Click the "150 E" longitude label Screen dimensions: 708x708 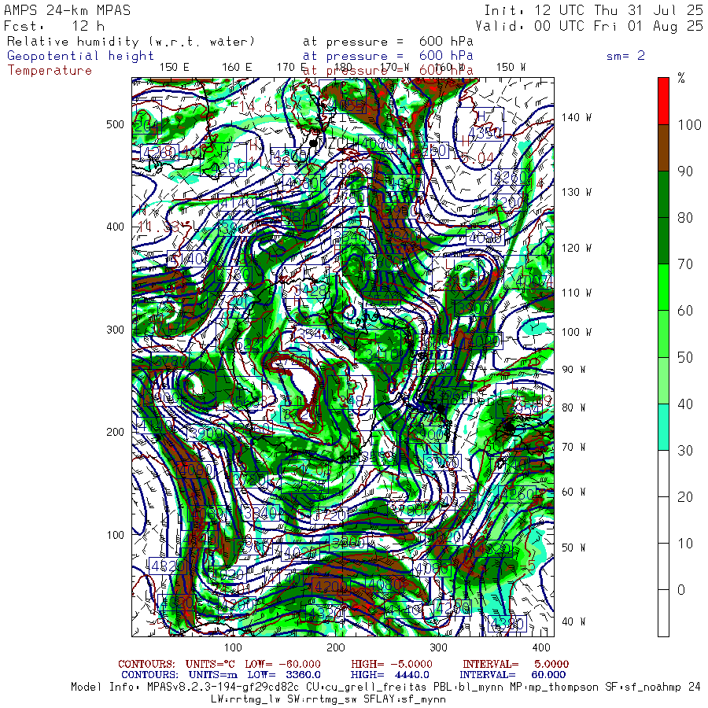(x=175, y=68)
